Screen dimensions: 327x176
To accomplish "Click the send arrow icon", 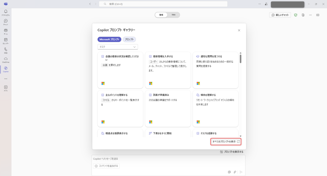I will point(241,172).
